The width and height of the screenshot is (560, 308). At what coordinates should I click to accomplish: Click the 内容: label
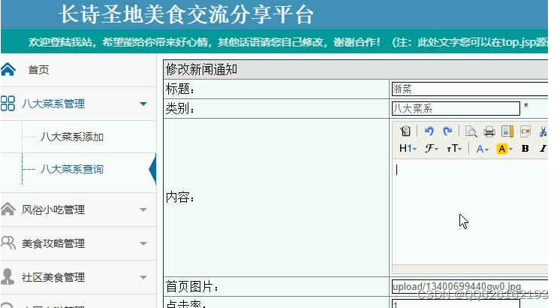[180, 197]
